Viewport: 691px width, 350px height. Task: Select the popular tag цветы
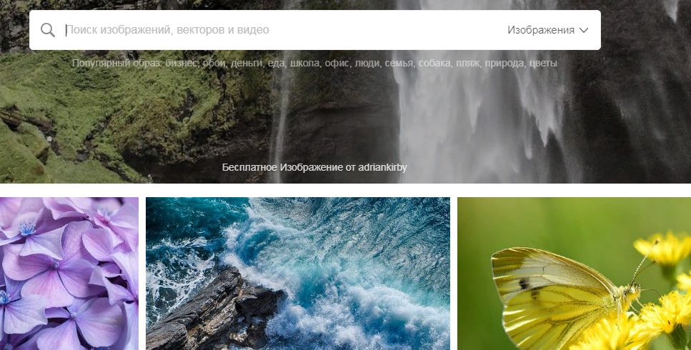click(x=543, y=64)
